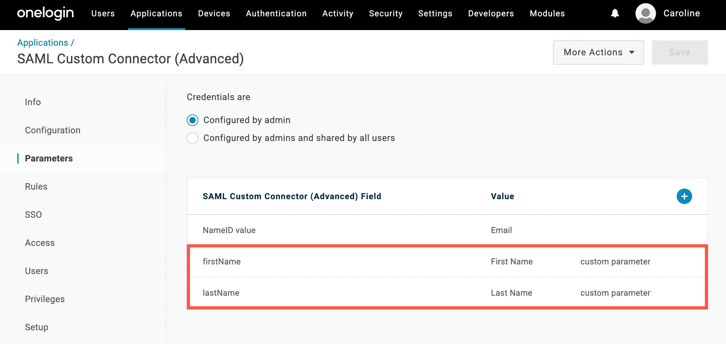Select the Configured by admin radio button
726x344 pixels.
pyautogui.click(x=193, y=120)
